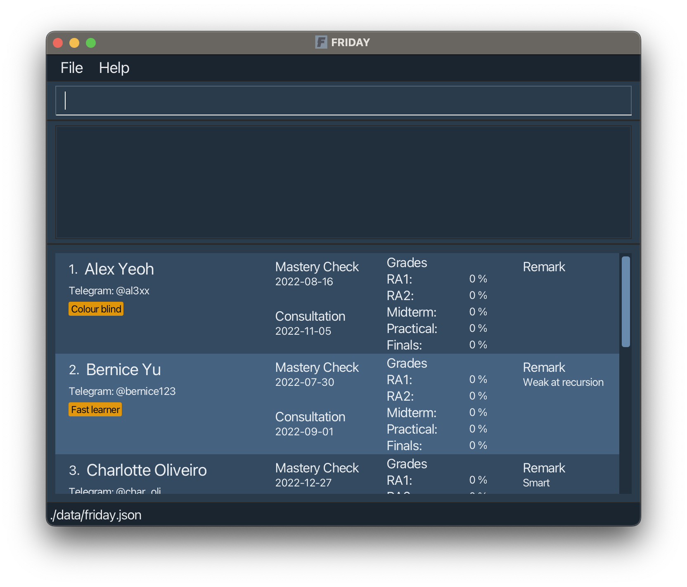Click the ./data/friday.json status bar path

(96, 515)
